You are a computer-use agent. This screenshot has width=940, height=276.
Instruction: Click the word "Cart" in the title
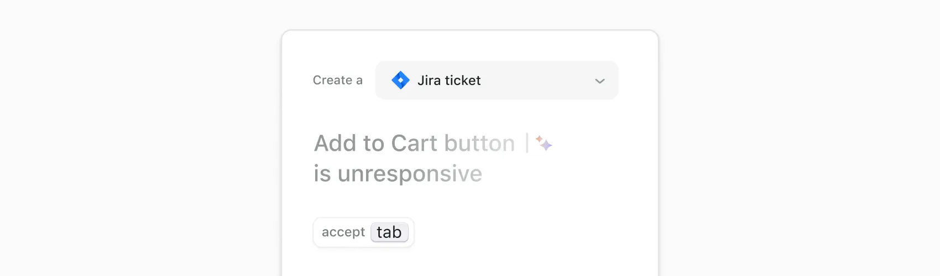click(x=414, y=144)
